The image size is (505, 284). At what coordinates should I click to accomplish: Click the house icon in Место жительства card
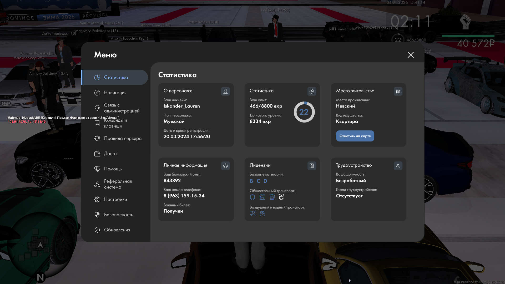click(x=398, y=91)
